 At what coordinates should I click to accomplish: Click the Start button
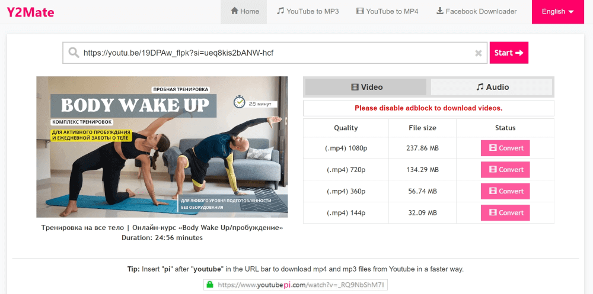pos(509,53)
